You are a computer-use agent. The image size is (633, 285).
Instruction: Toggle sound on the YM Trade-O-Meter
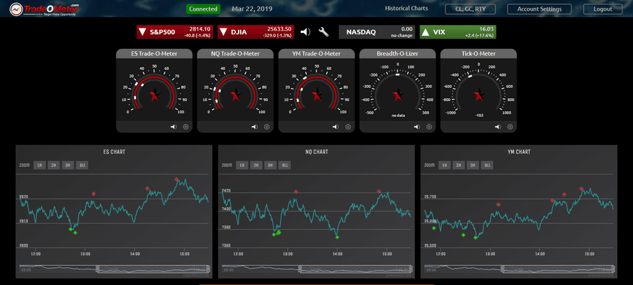(334, 127)
